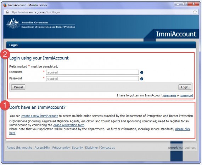Minimize the Firefox window
The image size is (202, 165).
(x=178, y=4)
